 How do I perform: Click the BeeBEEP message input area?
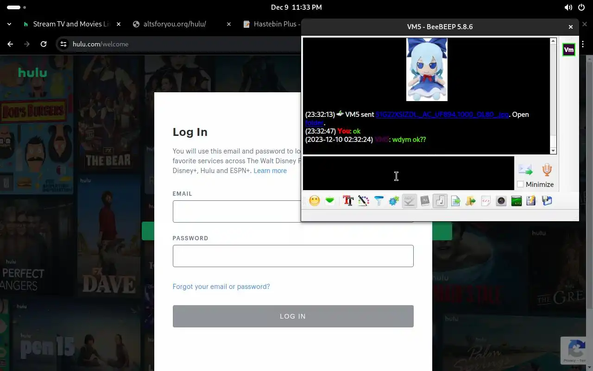(409, 173)
